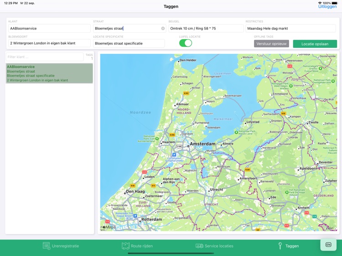
Task: Open the Beugel field
Action: point(206,28)
